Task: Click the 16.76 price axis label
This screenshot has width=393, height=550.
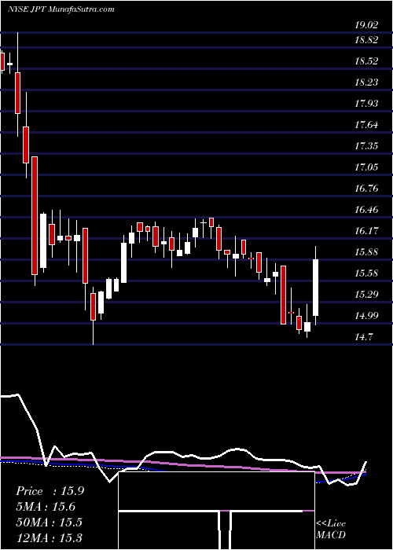Action: tap(366, 189)
